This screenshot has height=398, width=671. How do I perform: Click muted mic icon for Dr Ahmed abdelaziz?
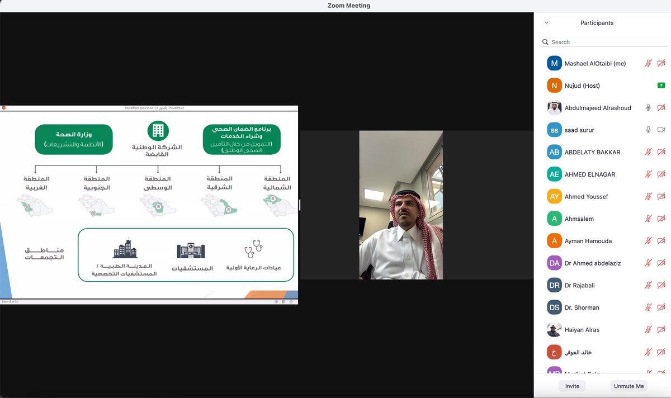click(648, 263)
